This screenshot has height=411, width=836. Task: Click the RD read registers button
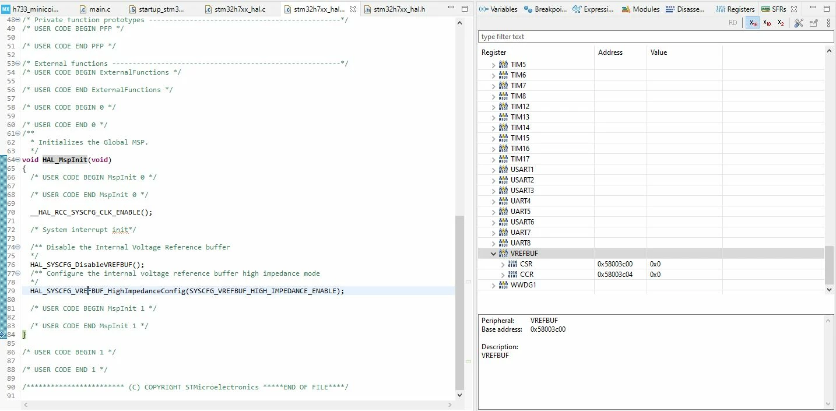733,23
